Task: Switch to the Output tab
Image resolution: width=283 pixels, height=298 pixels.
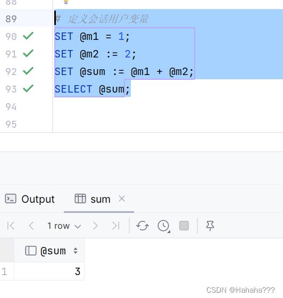Action: tap(30, 199)
